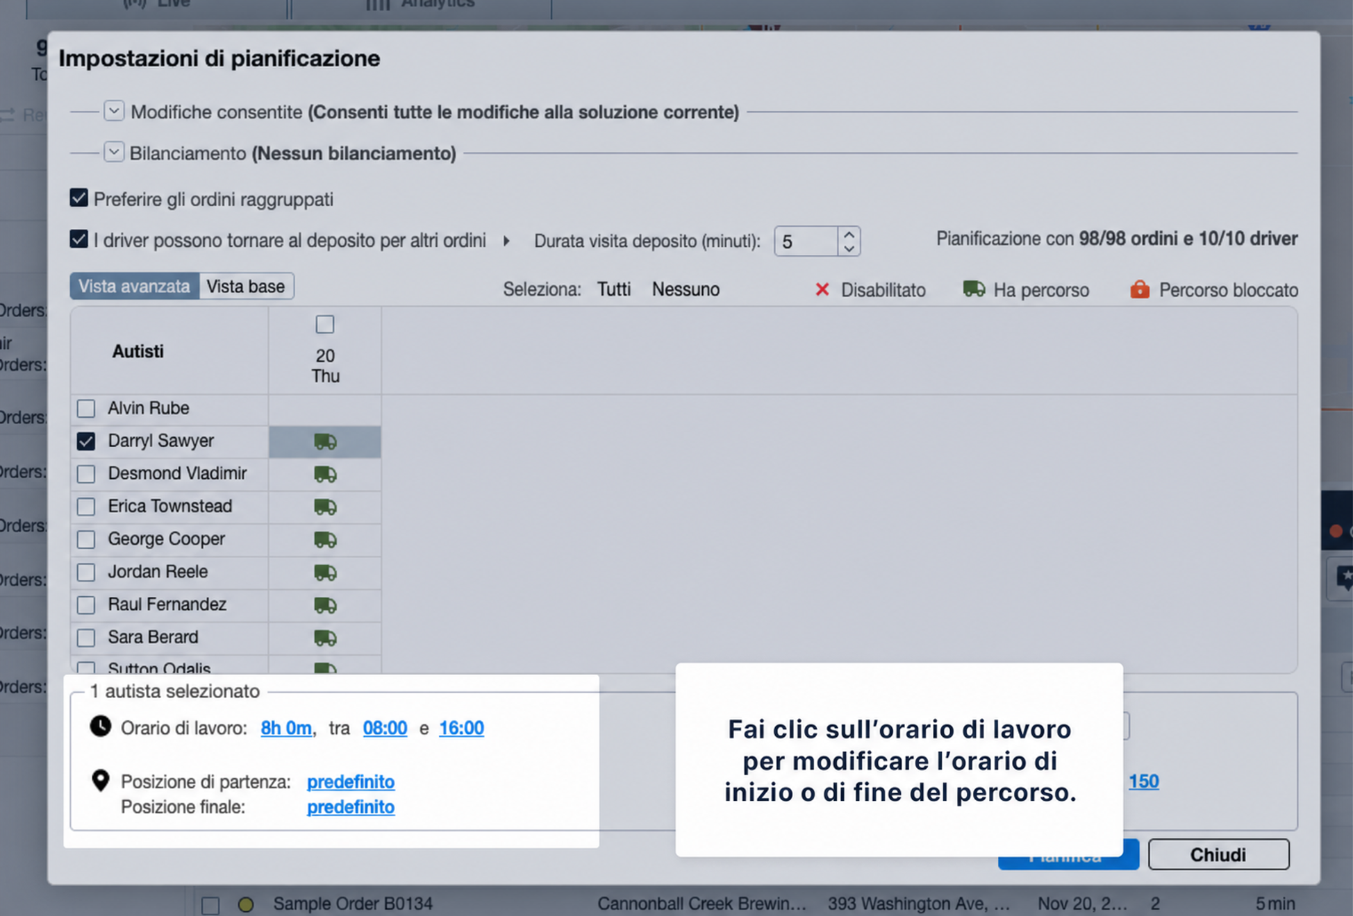Click the 16:00 end time link
This screenshot has height=916, width=1353.
461,728
